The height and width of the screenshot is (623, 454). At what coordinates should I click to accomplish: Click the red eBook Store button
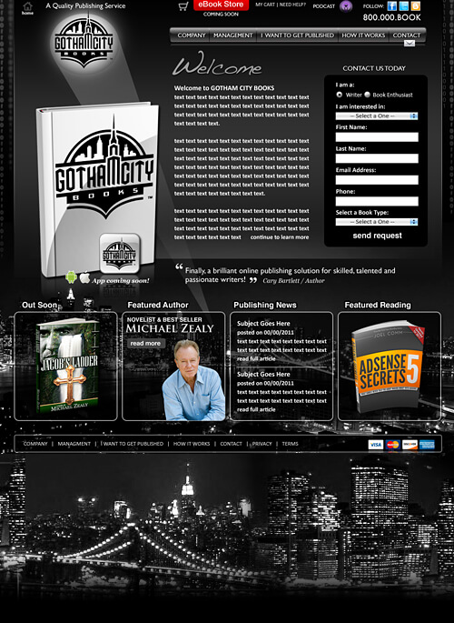coord(221,5)
